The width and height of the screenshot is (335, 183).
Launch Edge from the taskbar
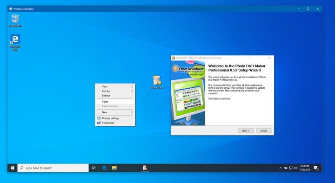104,168
